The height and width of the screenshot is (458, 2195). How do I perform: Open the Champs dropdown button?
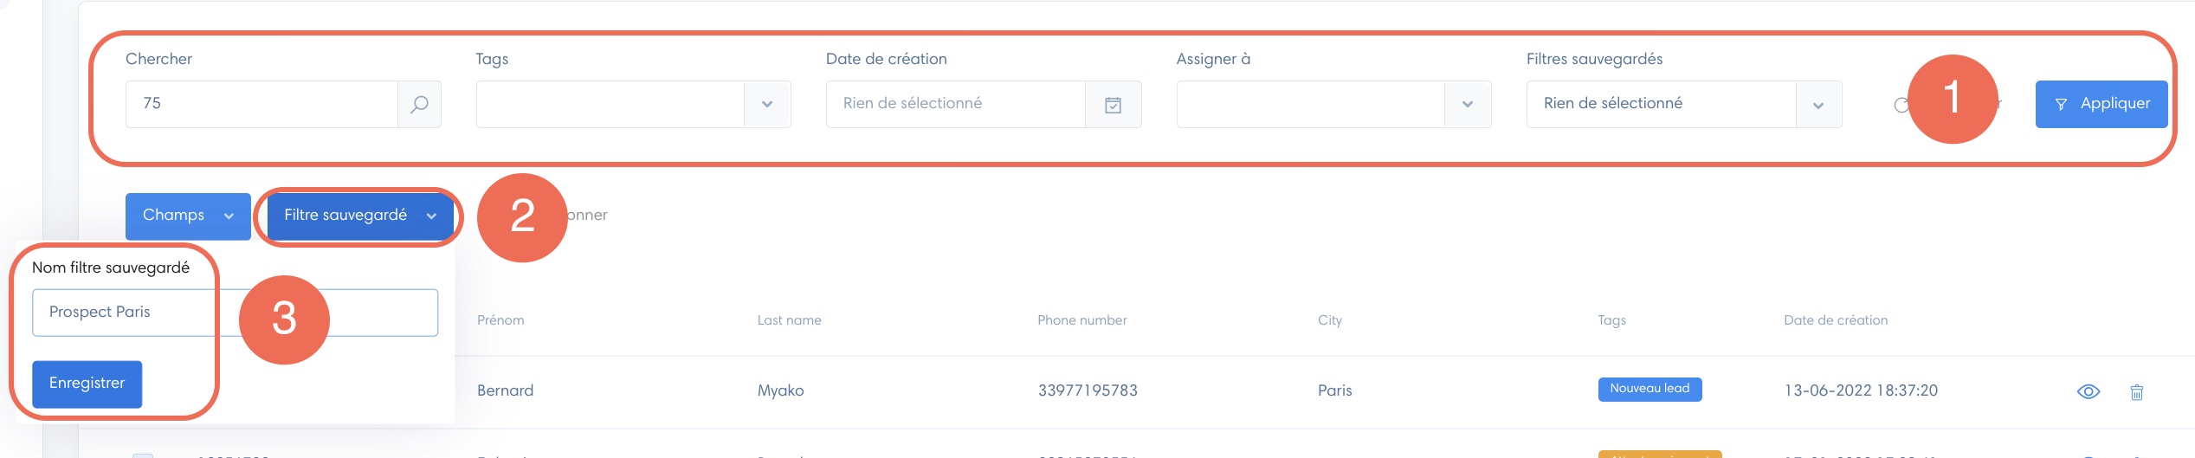188,216
